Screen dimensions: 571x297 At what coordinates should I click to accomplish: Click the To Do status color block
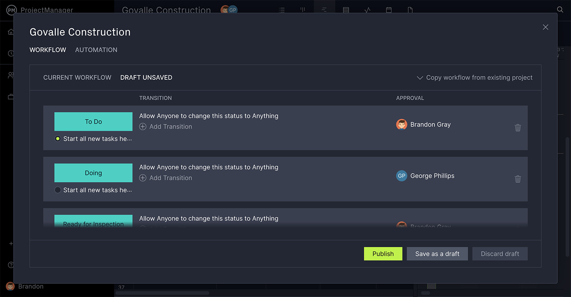tap(93, 122)
